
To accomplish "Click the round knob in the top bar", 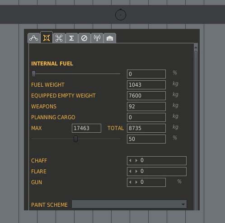I will pyautogui.click(x=121, y=15).
